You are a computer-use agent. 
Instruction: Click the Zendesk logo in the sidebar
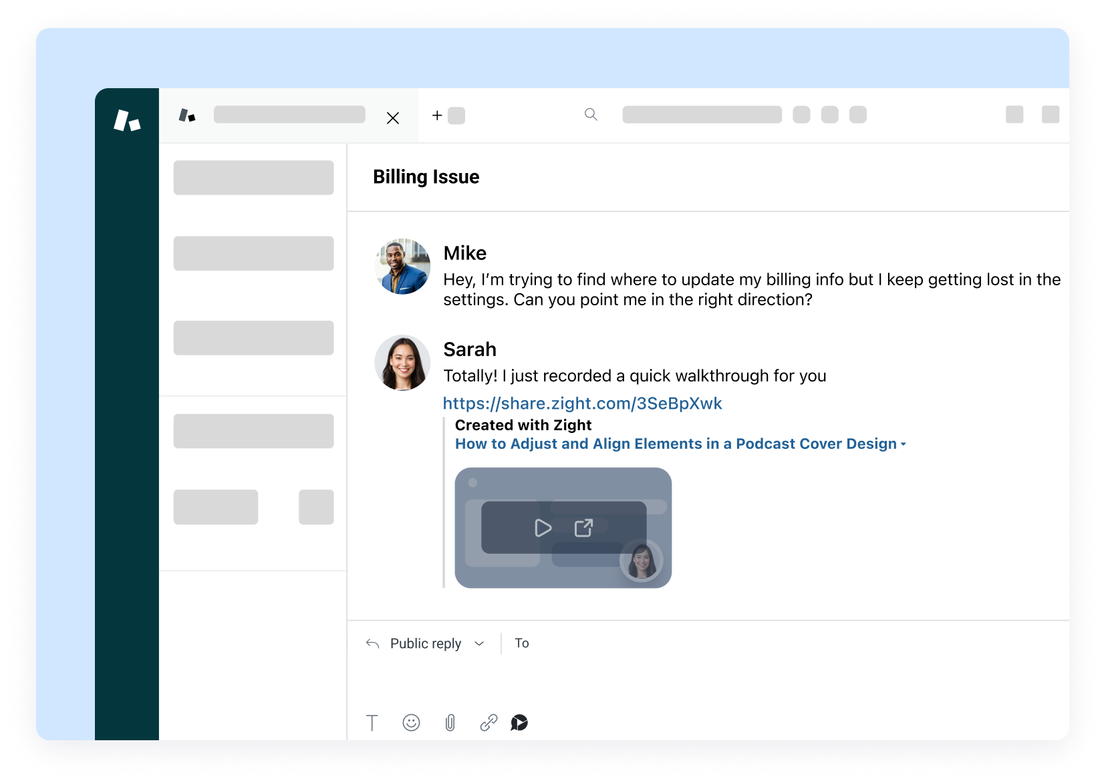126,120
